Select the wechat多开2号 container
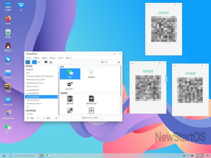Image resolution: width=211 pixels, height=158 pixels. tap(41, 93)
